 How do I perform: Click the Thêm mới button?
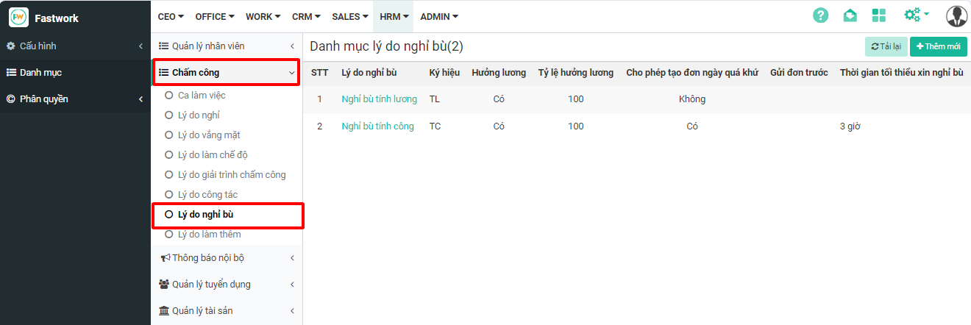coord(938,46)
